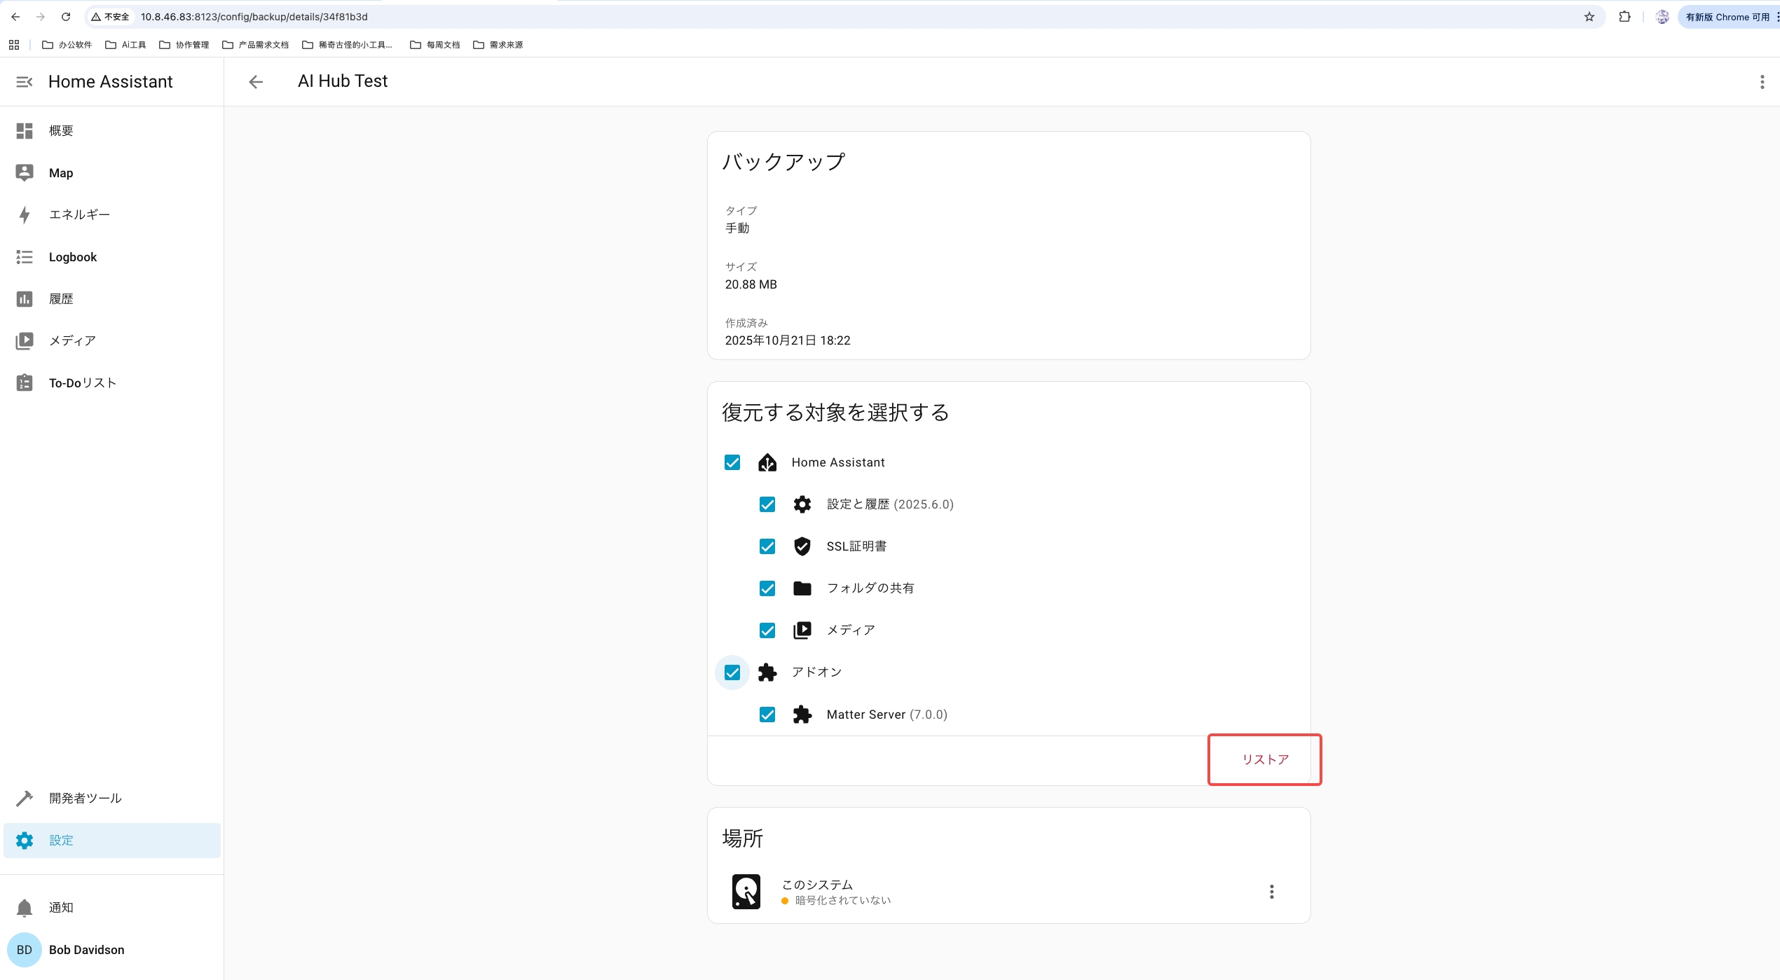Toggle the Home Assistant checkbox
The image size is (1780, 980).
click(x=732, y=462)
